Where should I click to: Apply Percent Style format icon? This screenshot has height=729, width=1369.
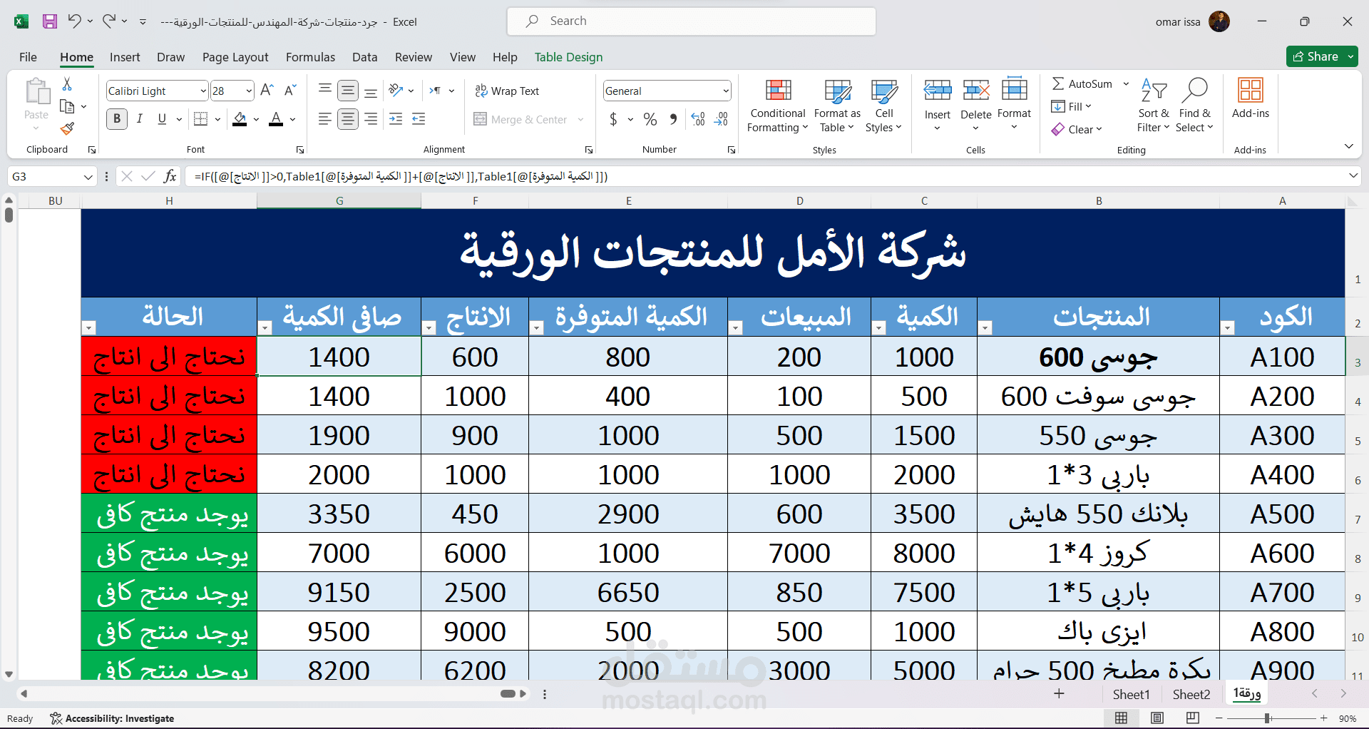pos(650,119)
